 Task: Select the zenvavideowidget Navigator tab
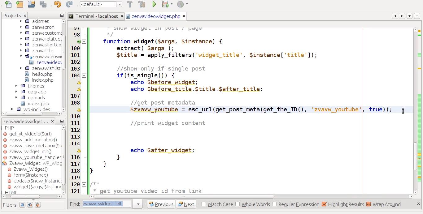[x=26, y=121]
